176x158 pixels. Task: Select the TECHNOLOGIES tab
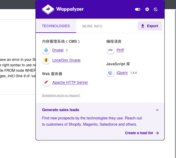tap(56, 26)
